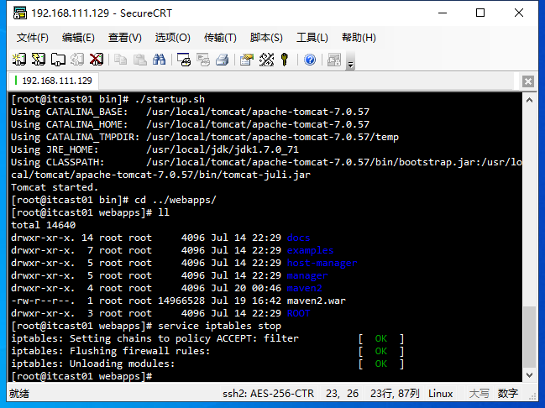Image resolution: width=545 pixels, height=408 pixels.
Task: Open the 查看(V) menu
Action: coord(125,38)
